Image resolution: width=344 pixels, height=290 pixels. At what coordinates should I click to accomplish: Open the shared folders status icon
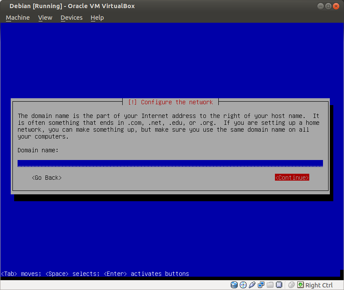tap(270, 285)
